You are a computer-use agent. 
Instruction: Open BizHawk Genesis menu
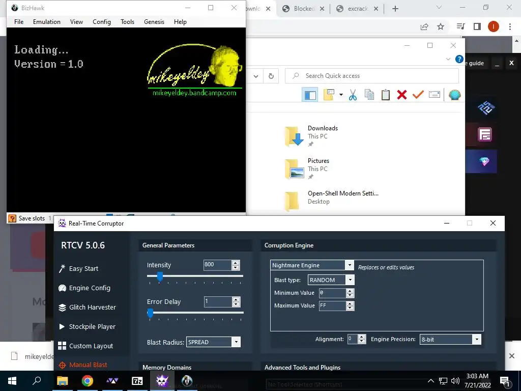[154, 22]
